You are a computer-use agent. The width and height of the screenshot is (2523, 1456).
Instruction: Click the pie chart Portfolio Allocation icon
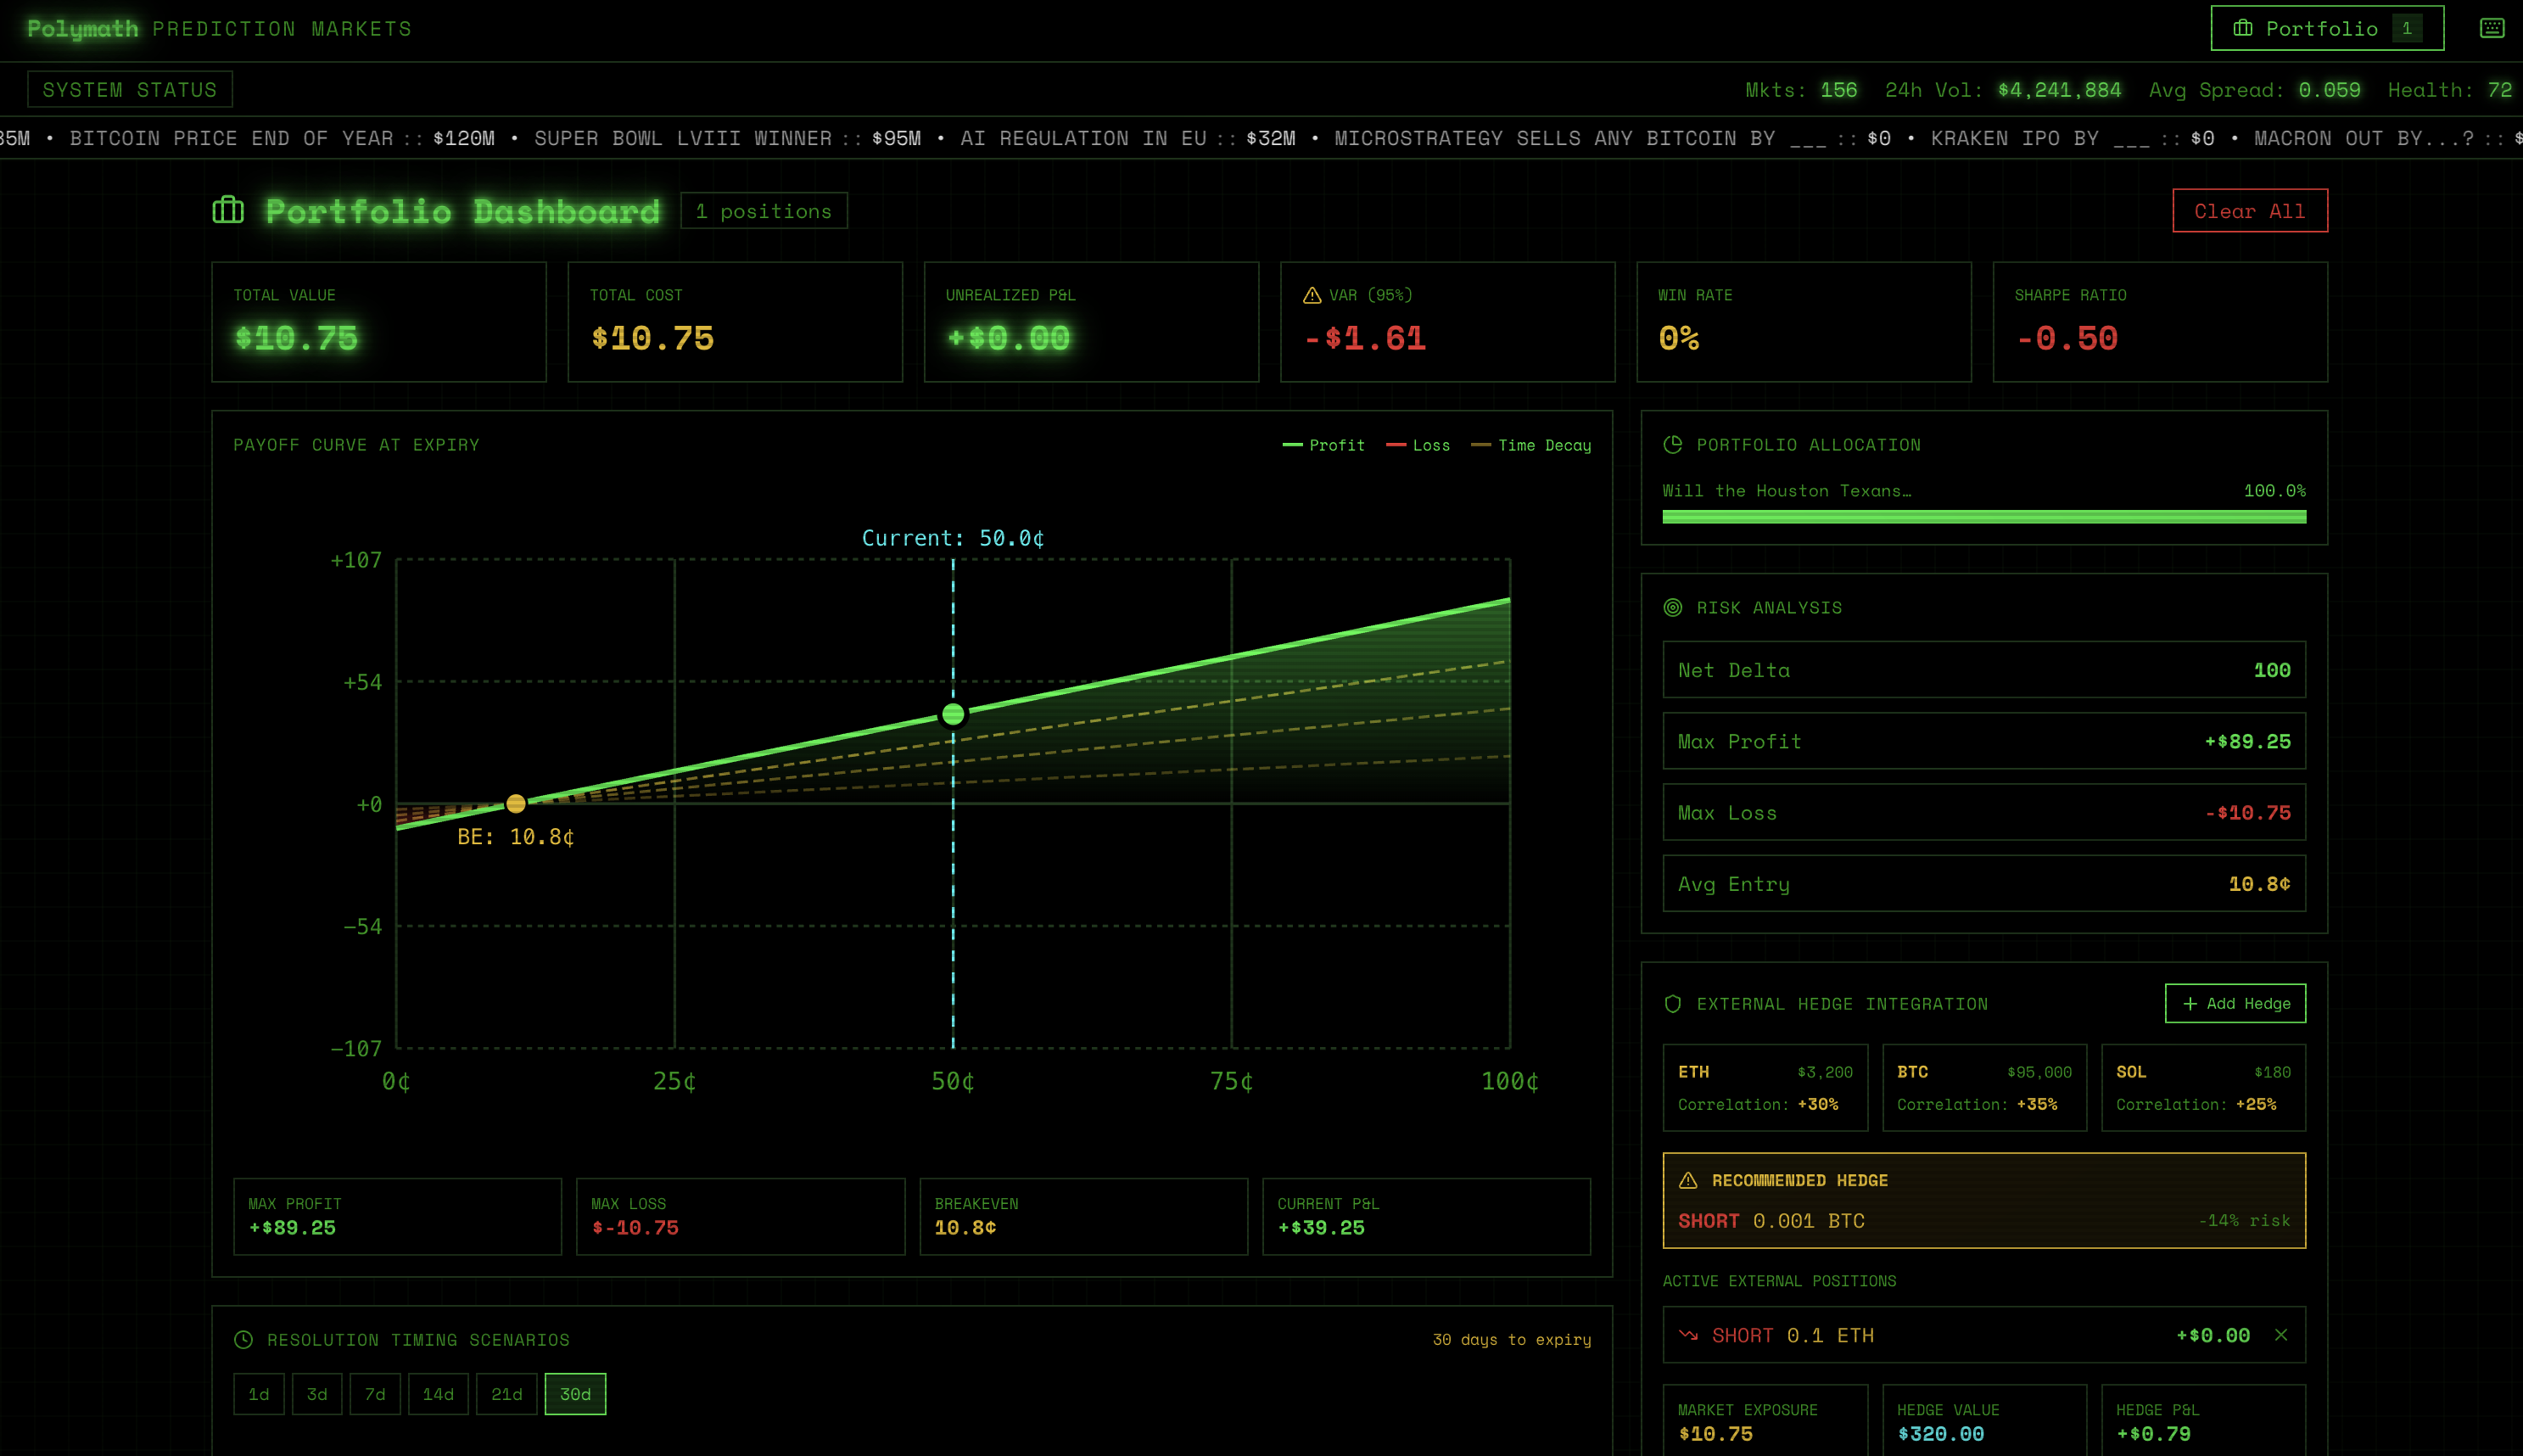(1672, 445)
